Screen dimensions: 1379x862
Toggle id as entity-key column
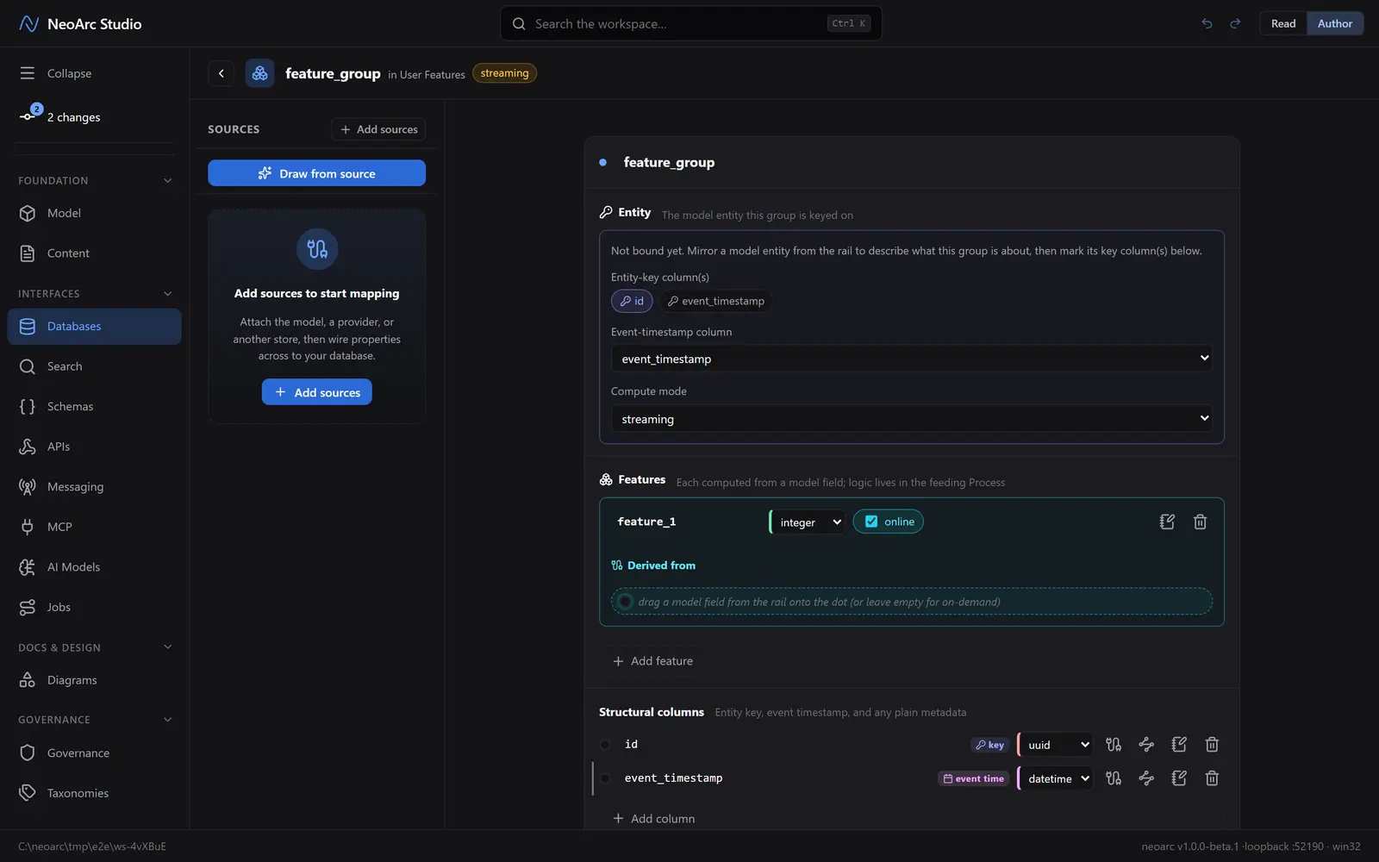click(632, 301)
